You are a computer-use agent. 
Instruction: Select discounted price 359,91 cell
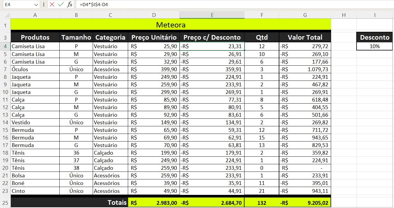tap(212, 69)
